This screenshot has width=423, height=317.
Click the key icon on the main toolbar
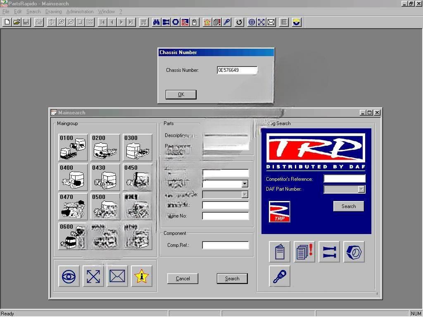226,22
